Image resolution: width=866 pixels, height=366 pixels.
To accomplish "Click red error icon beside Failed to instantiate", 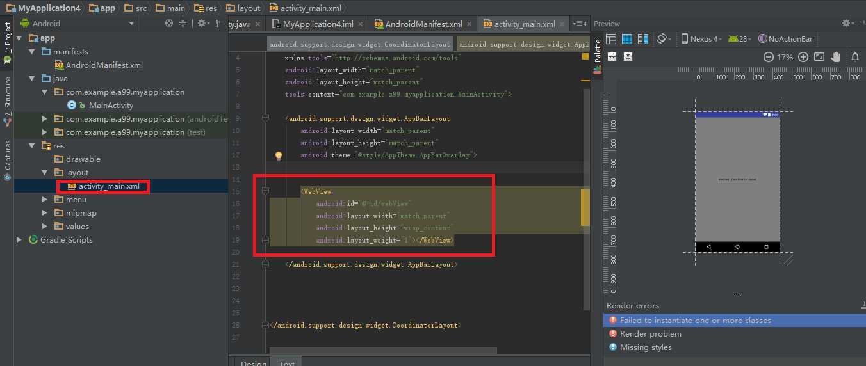I will click(x=613, y=320).
